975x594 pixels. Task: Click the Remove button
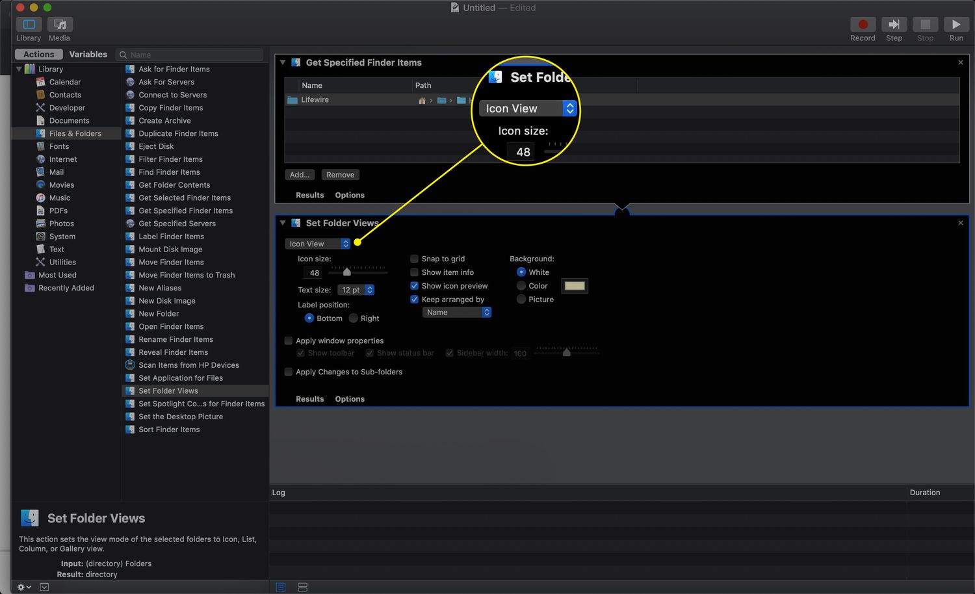pyautogui.click(x=340, y=175)
